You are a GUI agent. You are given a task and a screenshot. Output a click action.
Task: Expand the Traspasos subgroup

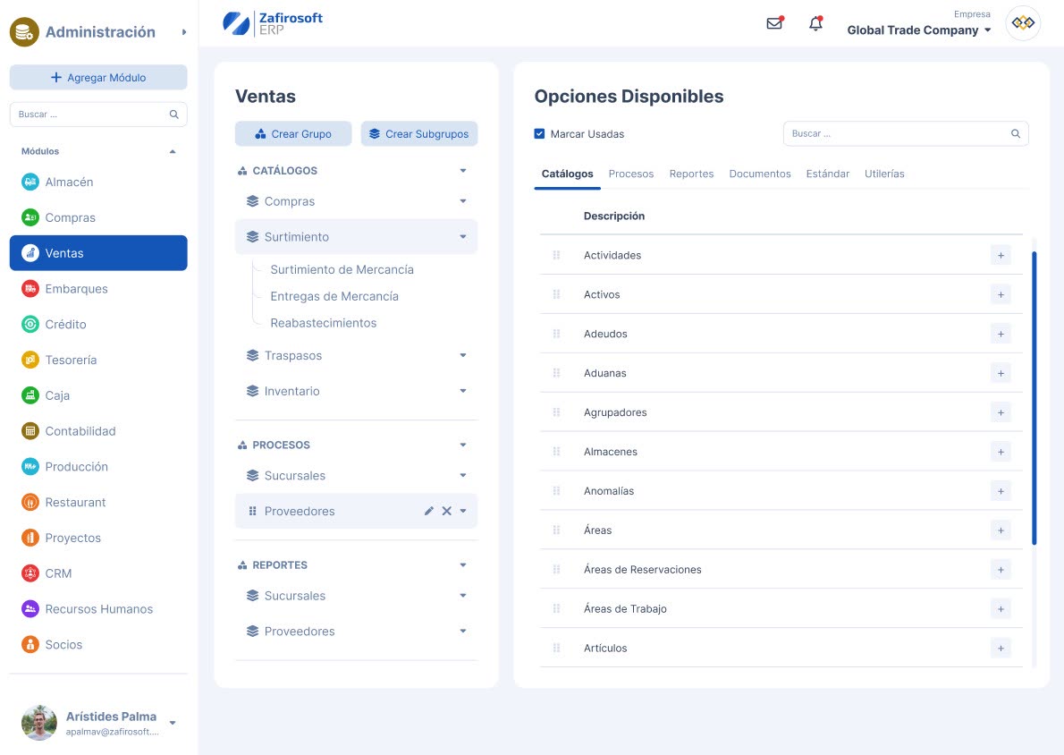[x=463, y=355]
